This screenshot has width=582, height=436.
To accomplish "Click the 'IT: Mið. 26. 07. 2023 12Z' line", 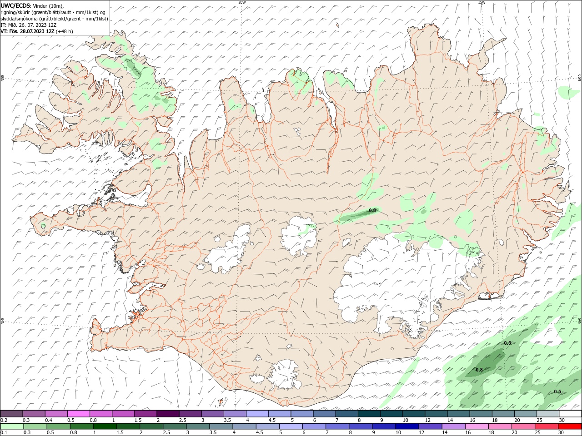I will coord(28,25).
